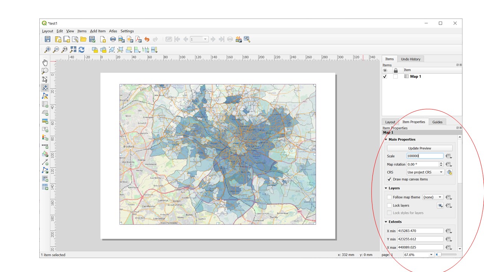Screen dimensions: 484x272
Task: Click the Add Map tool
Action: point(45,104)
